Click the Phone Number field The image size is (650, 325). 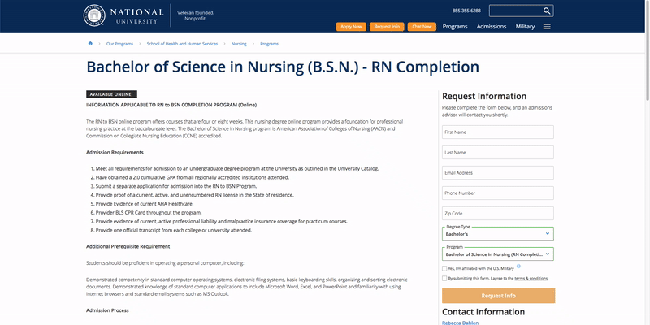[498, 193]
